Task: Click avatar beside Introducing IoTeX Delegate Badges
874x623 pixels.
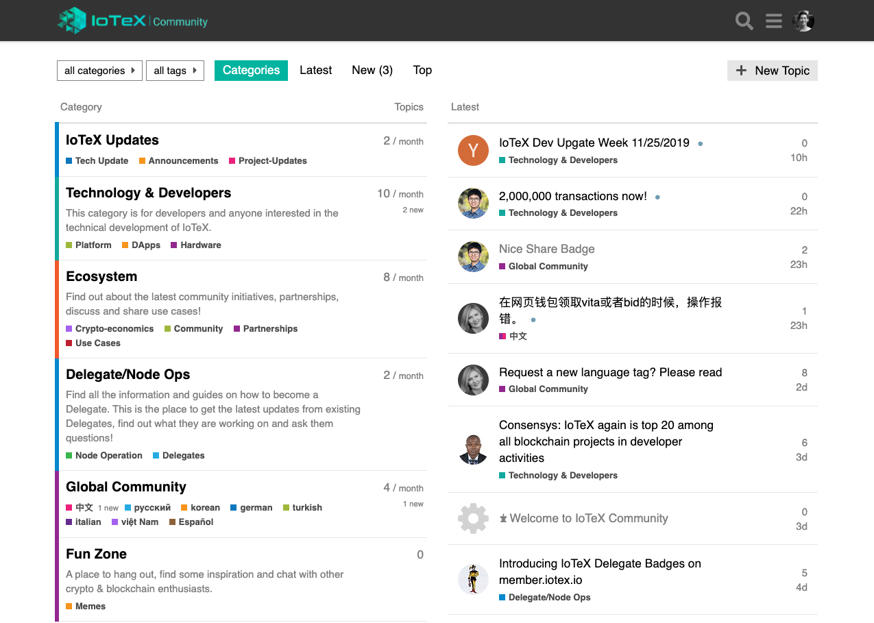Action: pyautogui.click(x=473, y=579)
